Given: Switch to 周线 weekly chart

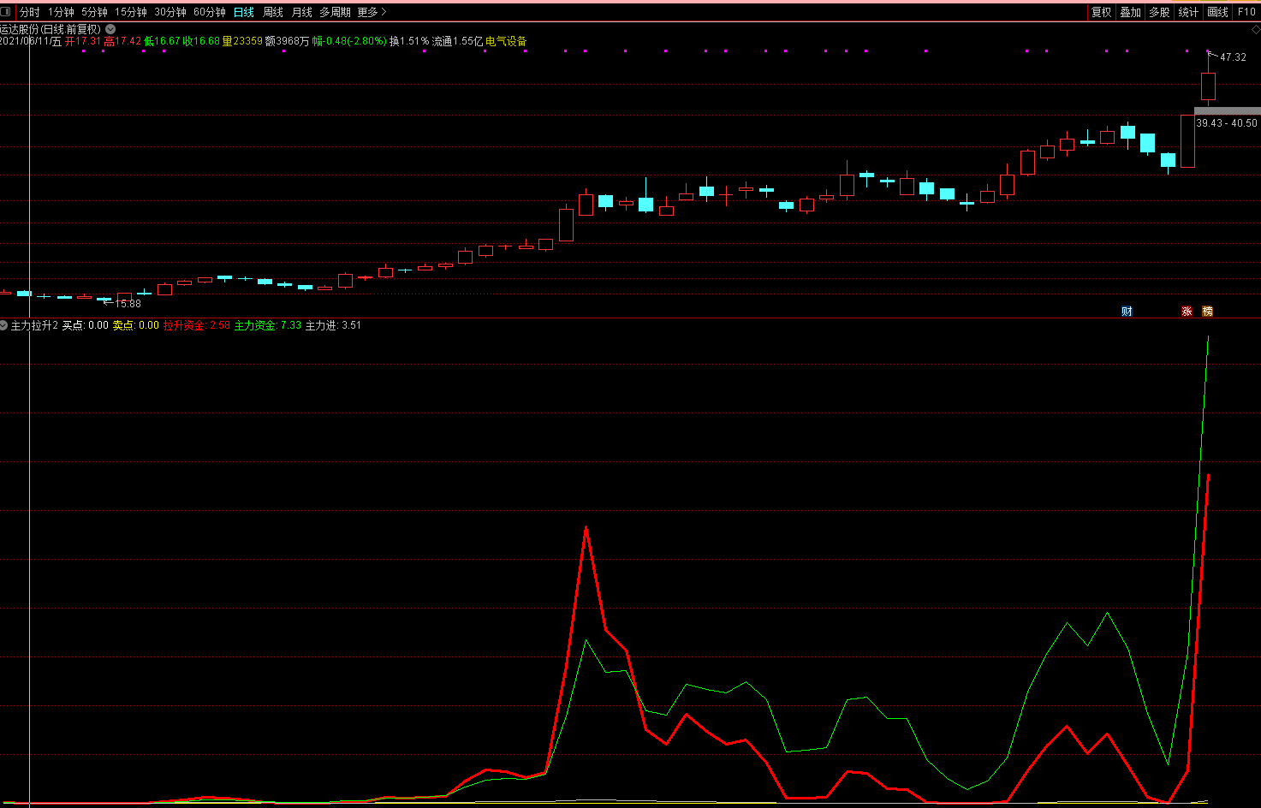Looking at the screenshot, I should [x=273, y=12].
